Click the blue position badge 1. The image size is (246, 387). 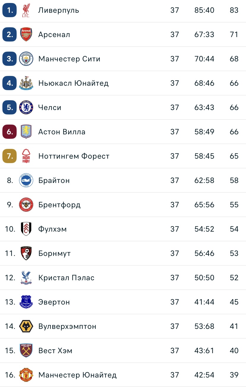pyautogui.click(x=10, y=10)
